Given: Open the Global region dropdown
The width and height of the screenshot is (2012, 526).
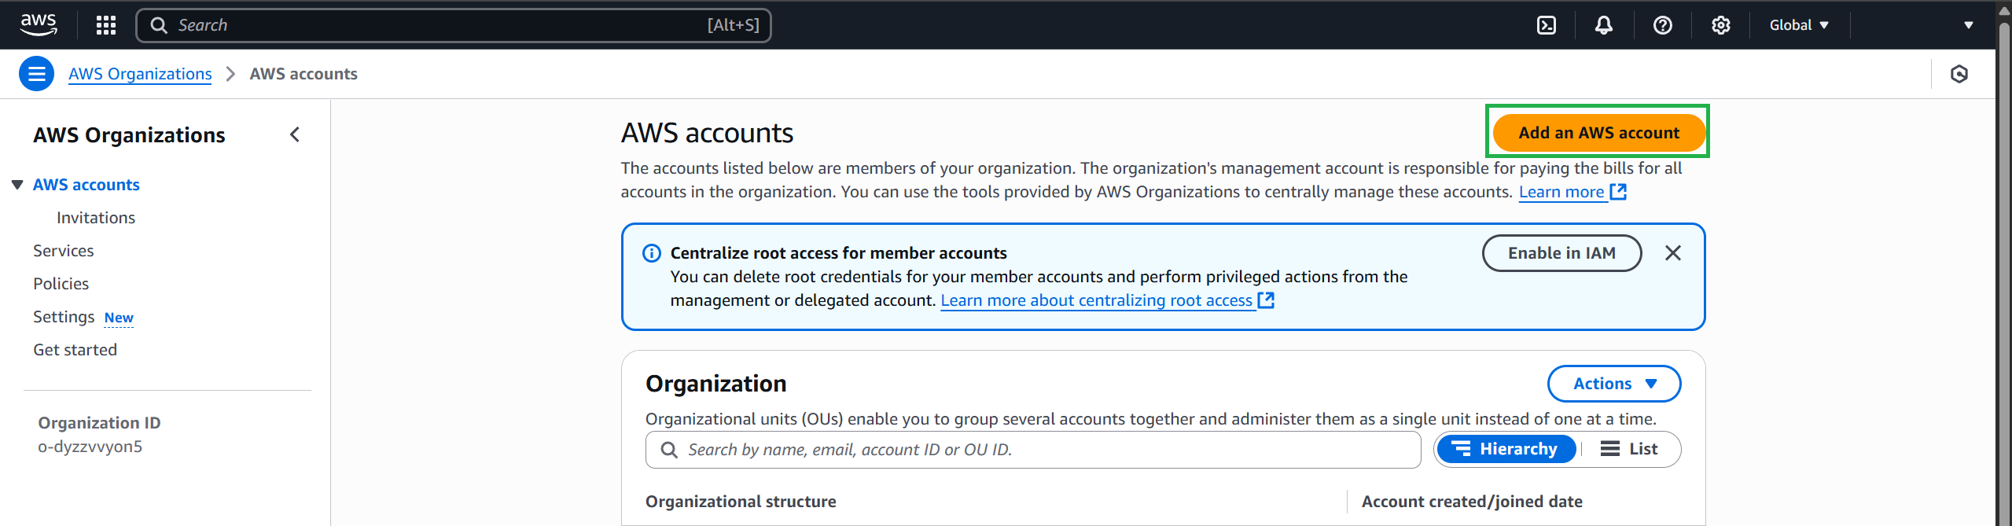Looking at the screenshot, I should pos(1799,25).
